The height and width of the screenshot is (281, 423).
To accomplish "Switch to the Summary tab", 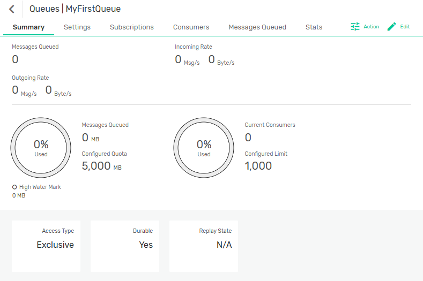I will 28,27.
